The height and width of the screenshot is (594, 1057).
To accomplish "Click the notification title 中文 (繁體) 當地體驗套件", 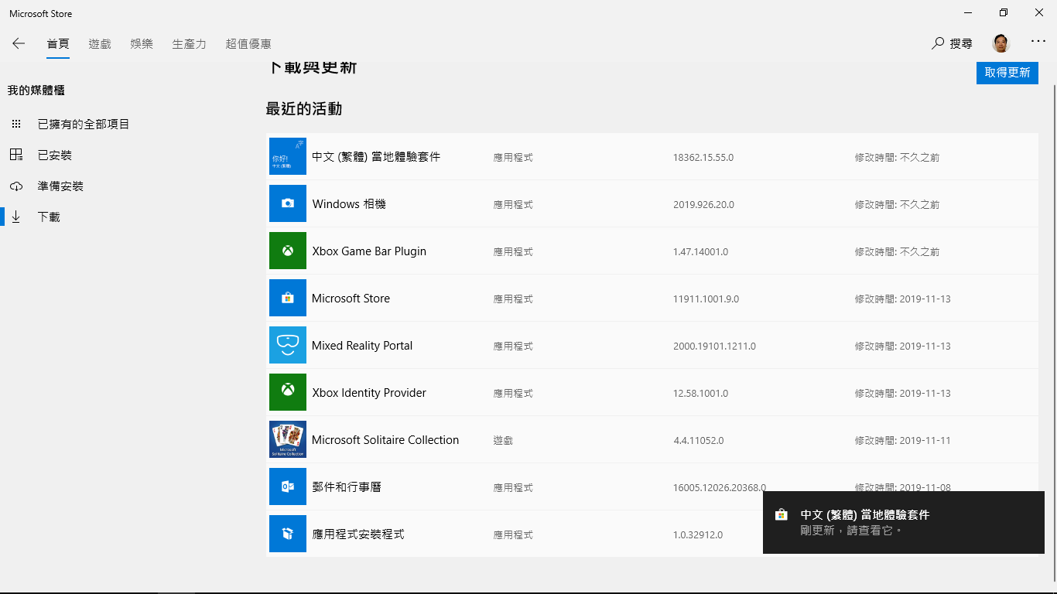I will pos(865,514).
